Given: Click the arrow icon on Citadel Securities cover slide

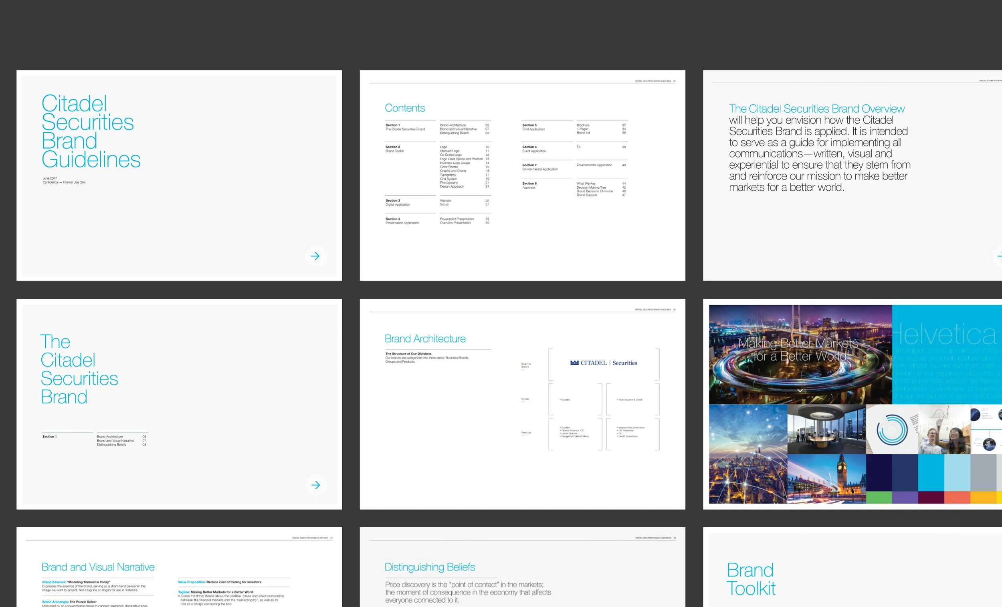Looking at the screenshot, I should [315, 256].
